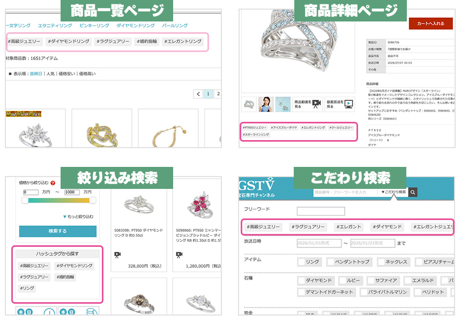Check the リング item checkbox

[x=302, y=262]
